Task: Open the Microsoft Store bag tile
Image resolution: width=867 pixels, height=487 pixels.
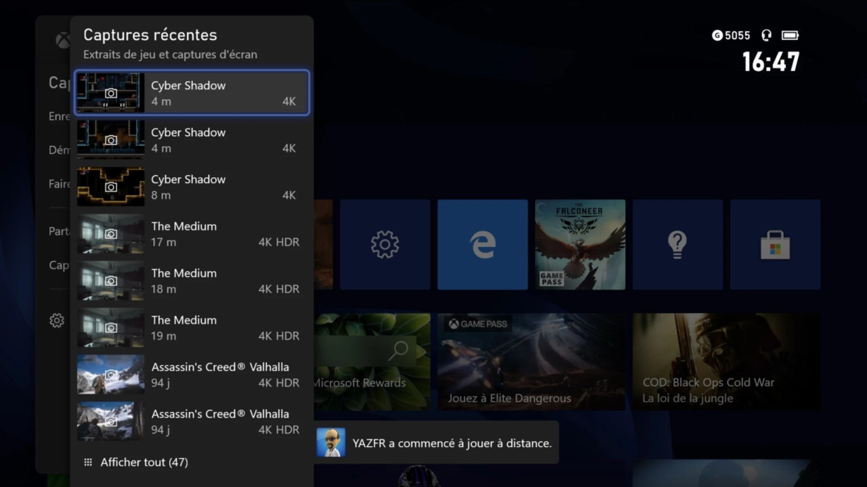Action: click(x=775, y=244)
